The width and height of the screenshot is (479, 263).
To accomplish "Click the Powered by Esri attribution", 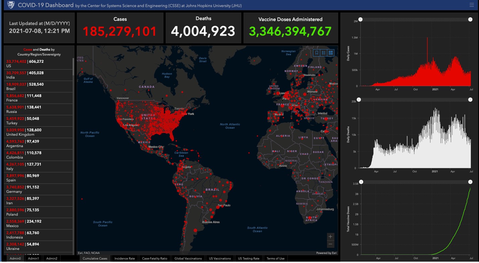I will 326,253.
